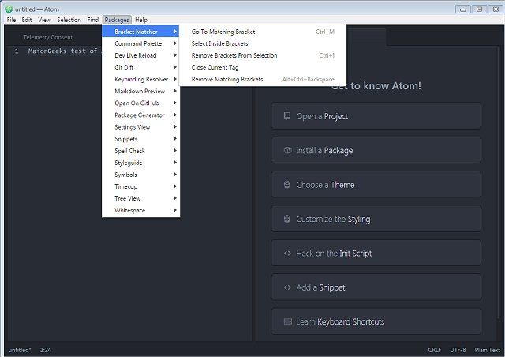
Task: Click the UTF-8 encoding indicator
Action: [458, 350]
